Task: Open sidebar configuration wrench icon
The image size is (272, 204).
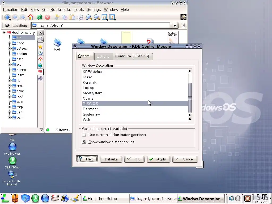Action: coord(40,39)
